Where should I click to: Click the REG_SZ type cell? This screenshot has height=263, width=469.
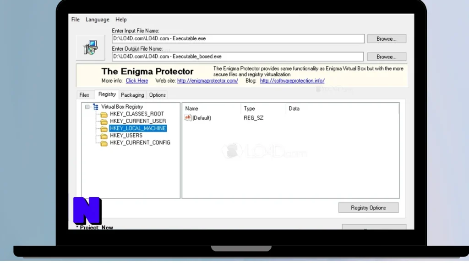click(x=254, y=118)
